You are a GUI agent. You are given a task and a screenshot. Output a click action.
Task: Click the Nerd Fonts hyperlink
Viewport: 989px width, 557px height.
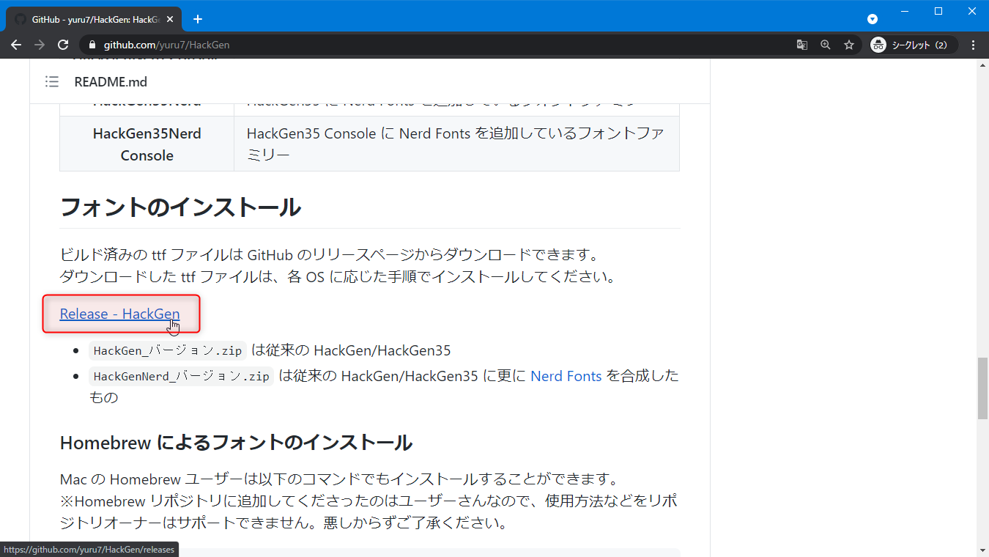click(x=566, y=375)
